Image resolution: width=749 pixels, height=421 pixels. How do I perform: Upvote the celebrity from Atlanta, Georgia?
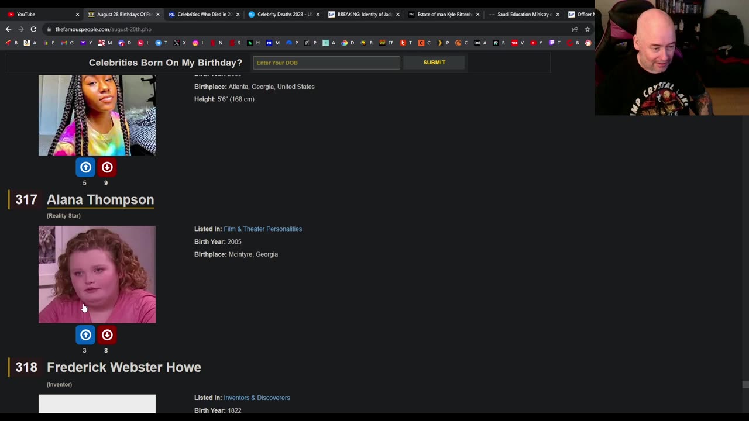point(85,167)
